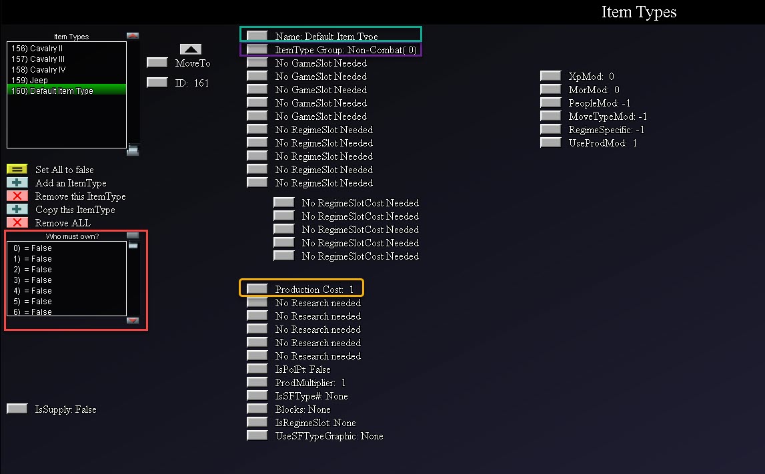Click the ID: 161 button
This screenshot has width=765, height=474.
pos(156,81)
